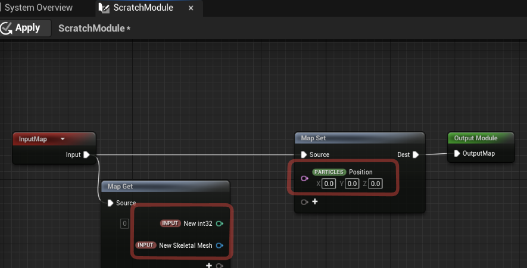
Task: Select the Map Set node title
Action: click(313, 138)
